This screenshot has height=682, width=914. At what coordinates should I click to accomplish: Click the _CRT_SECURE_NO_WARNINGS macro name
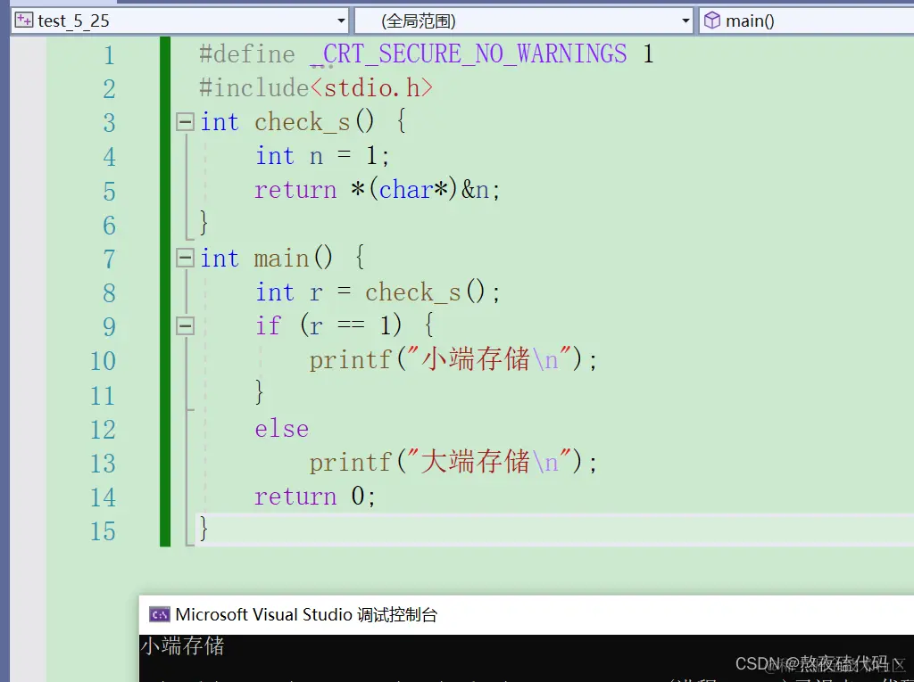469,54
